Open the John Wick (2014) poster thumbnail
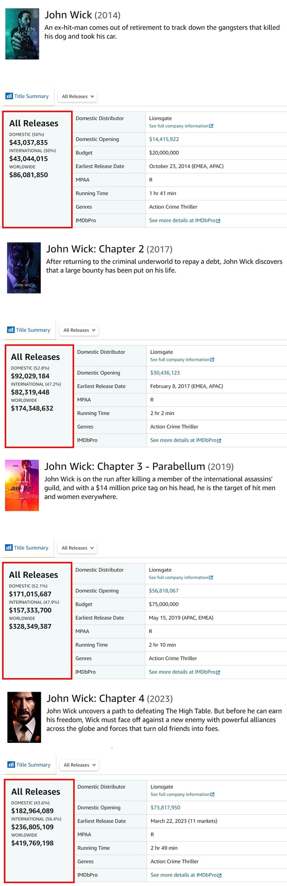This screenshot has height=886, width=287. click(22, 34)
